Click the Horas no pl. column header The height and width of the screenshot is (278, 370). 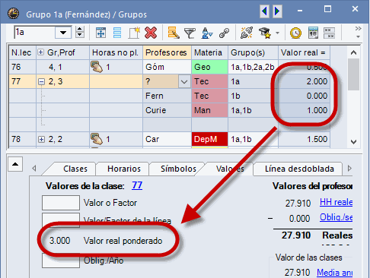pyautogui.click(x=116, y=52)
